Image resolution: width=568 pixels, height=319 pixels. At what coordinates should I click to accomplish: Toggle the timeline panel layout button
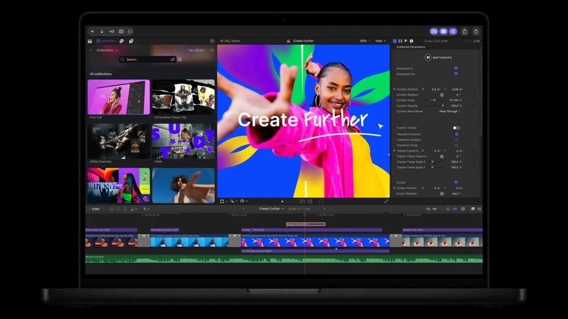tap(443, 32)
